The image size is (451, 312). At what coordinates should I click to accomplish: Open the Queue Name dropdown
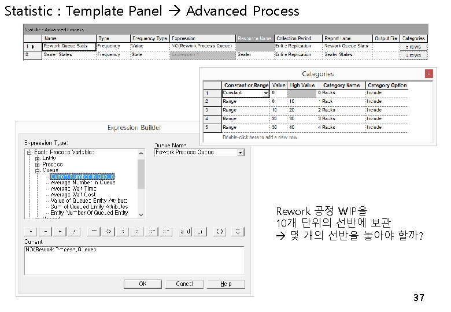pos(241,153)
